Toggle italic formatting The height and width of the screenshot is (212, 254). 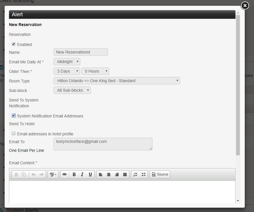[82, 174]
